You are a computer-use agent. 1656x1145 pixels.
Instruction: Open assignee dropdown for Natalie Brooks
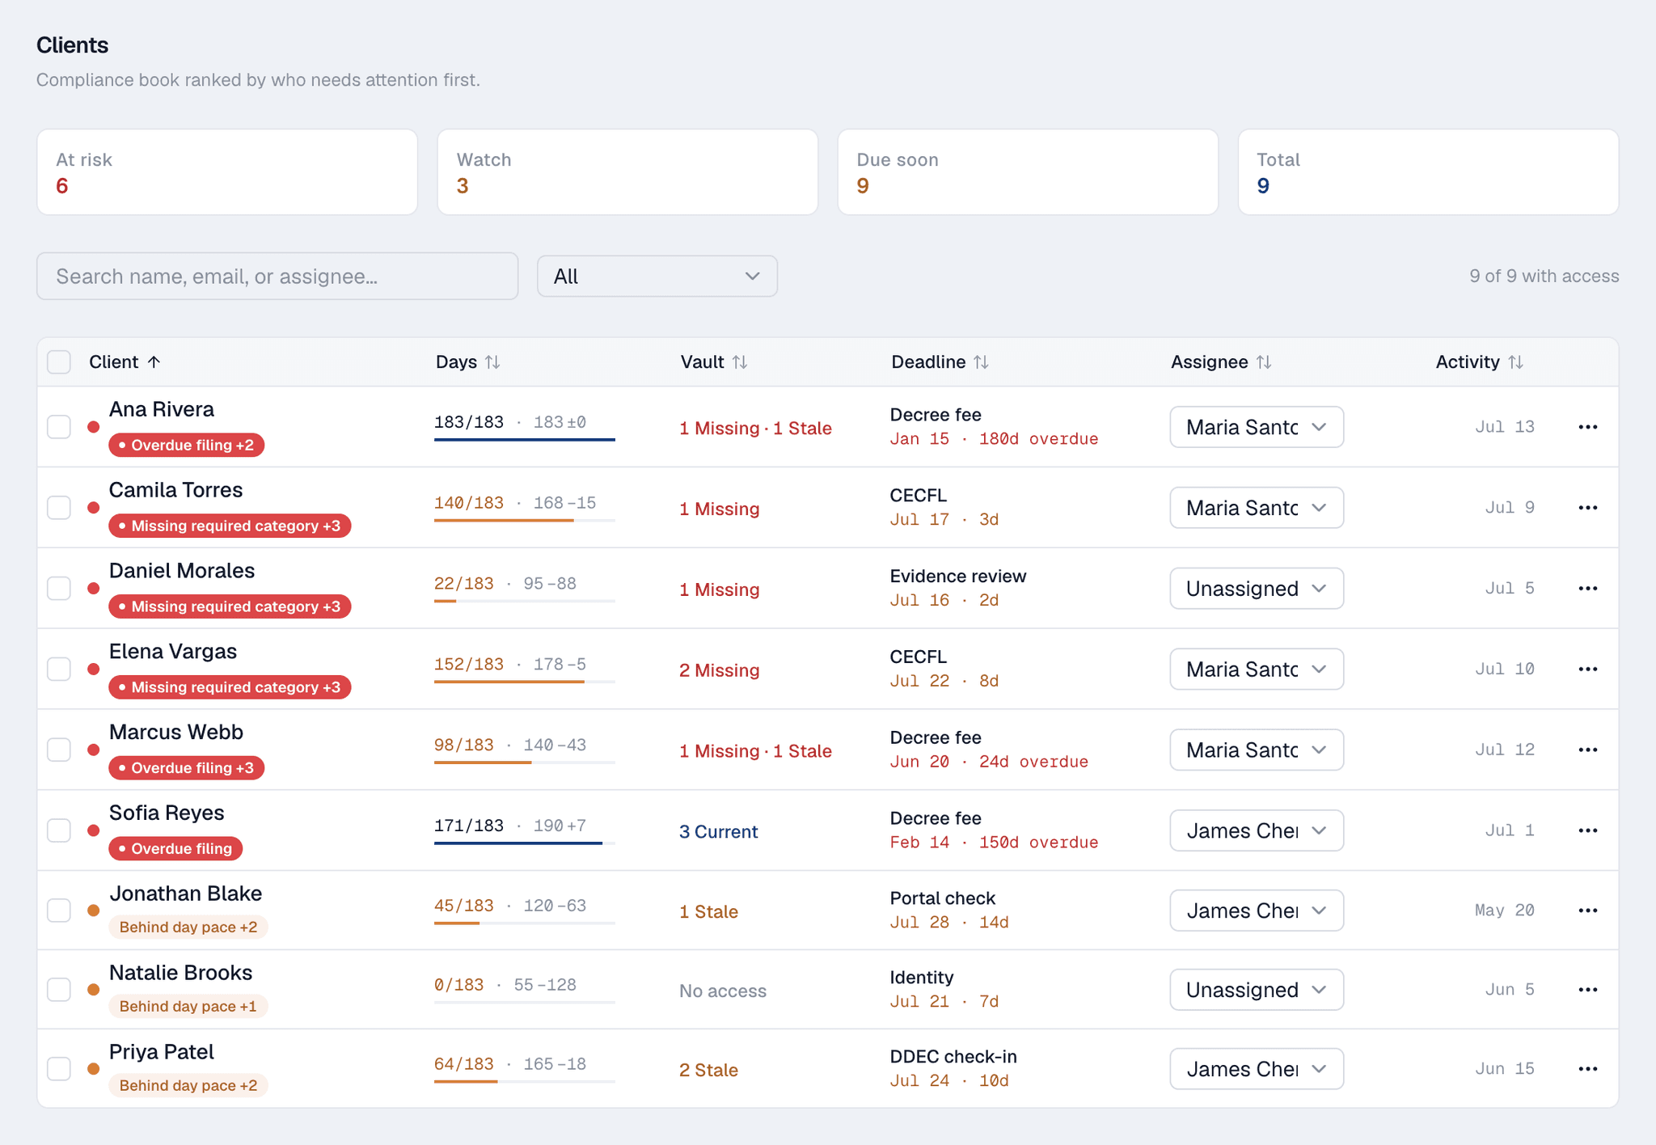(x=1257, y=990)
